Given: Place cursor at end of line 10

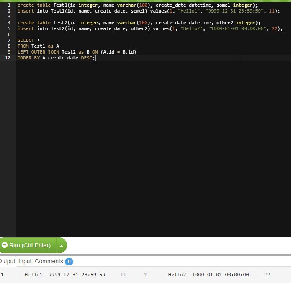Looking at the screenshot, I should click(95, 58).
